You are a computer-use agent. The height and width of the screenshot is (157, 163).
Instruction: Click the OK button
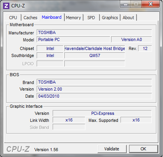tap(144, 149)
